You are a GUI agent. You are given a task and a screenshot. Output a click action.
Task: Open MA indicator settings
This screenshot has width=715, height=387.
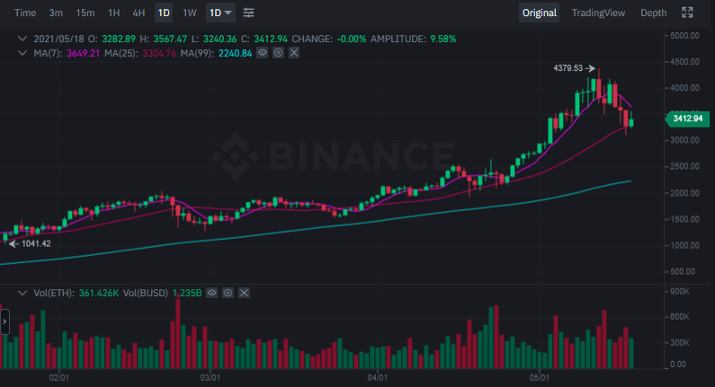pyautogui.click(x=278, y=53)
